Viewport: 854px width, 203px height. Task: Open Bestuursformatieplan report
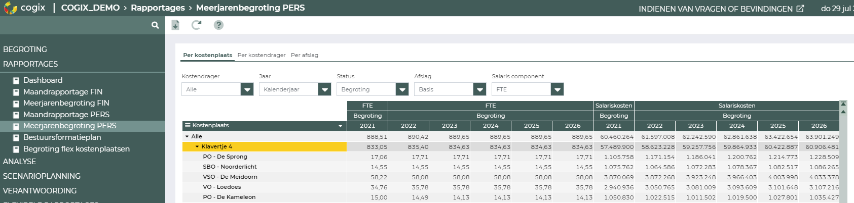point(62,137)
